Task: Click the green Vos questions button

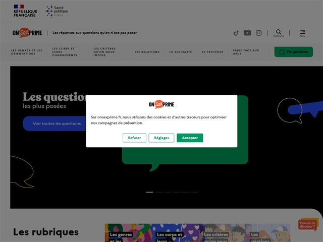Action: 294,52
